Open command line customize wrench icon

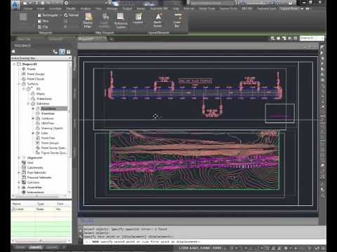tap(81, 237)
